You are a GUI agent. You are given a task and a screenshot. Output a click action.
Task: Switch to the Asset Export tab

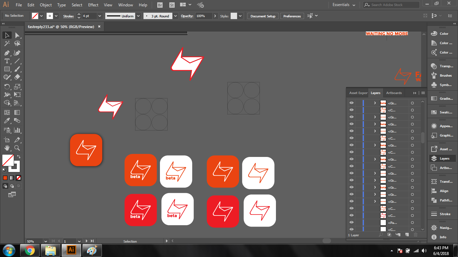358,93
